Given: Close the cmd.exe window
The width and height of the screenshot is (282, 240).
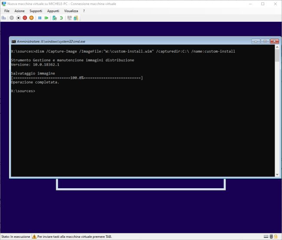Looking at the screenshot, I should tap(275, 41).
